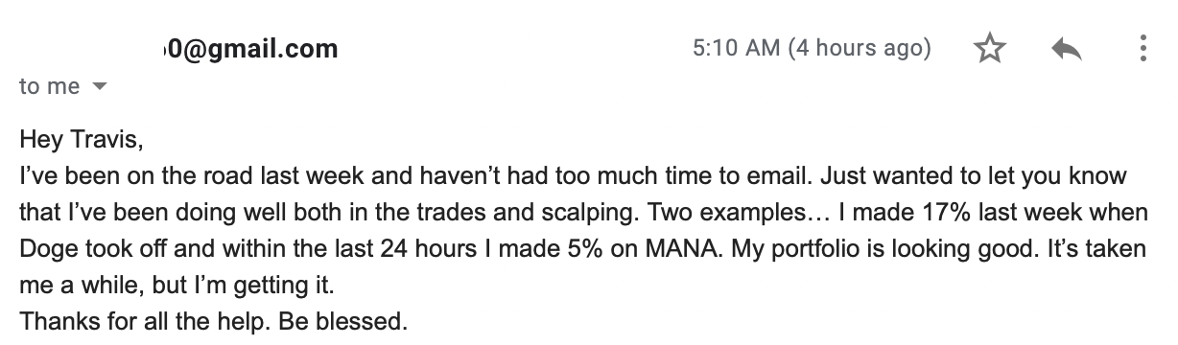Viewport: 1178px width, 345px height.
Task: Click the "to me" recipient label
Action: click(49, 86)
